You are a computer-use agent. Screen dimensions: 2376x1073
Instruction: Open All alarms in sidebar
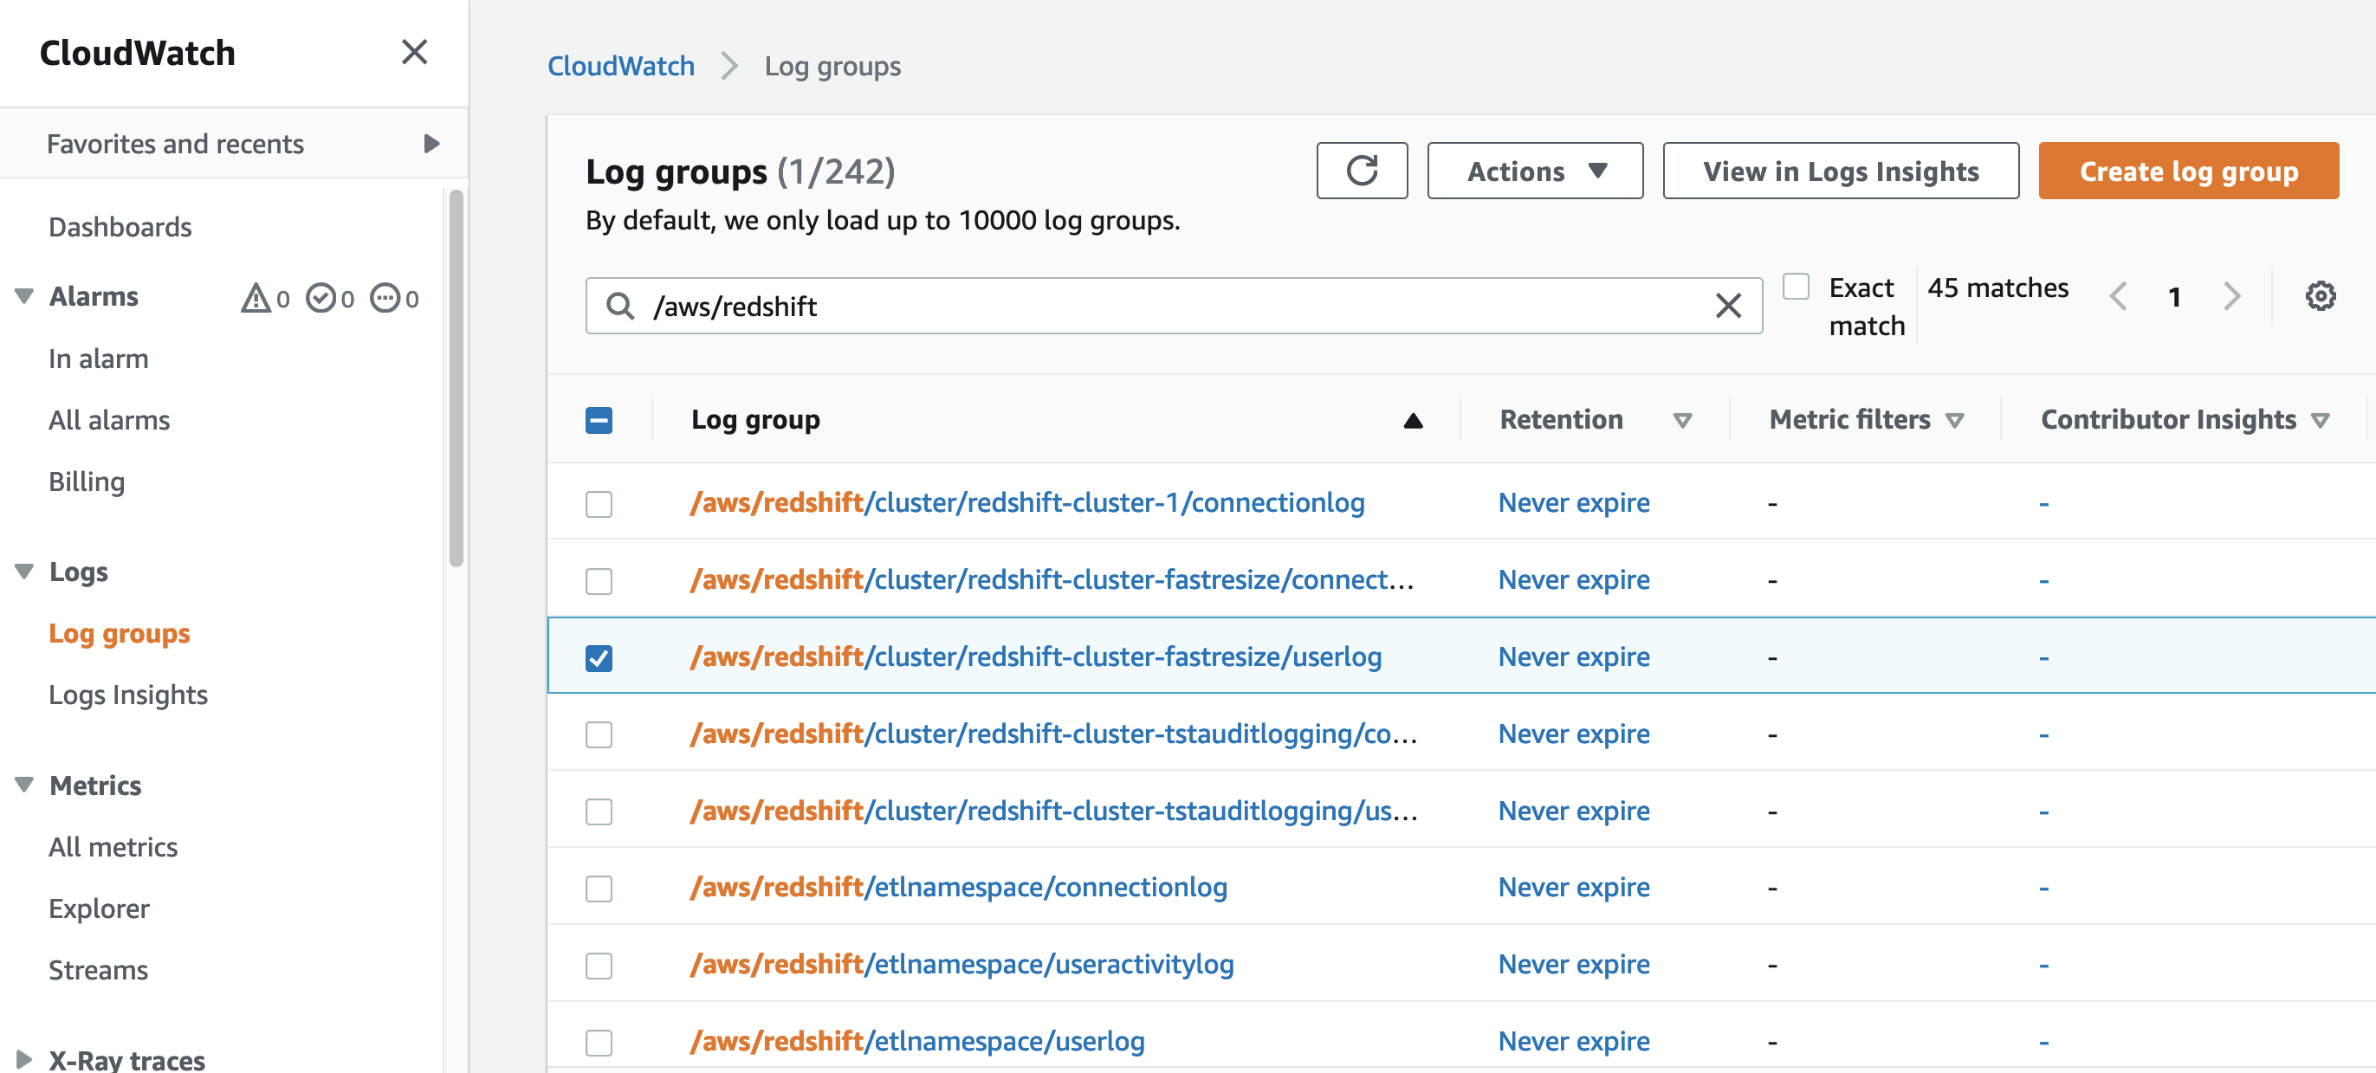click(109, 420)
